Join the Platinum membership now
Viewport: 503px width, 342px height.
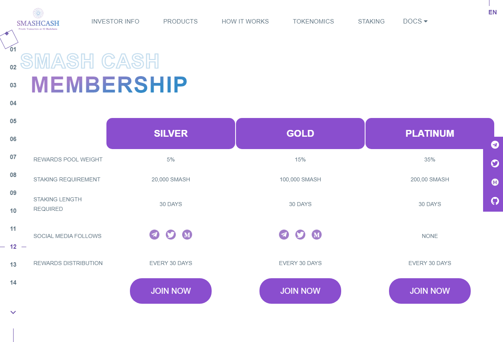(x=430, y=291)
